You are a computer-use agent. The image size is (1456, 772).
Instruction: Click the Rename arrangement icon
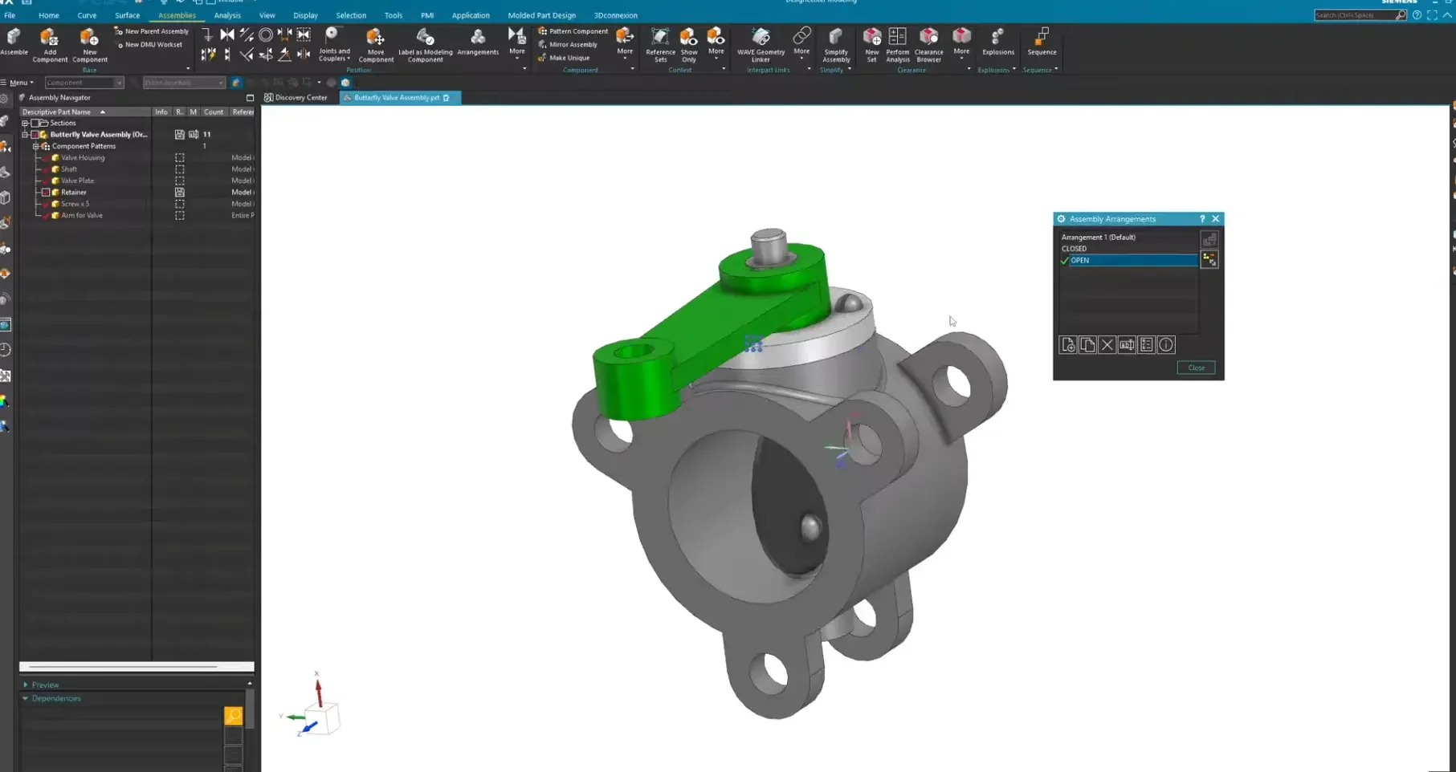point(1127,345)
